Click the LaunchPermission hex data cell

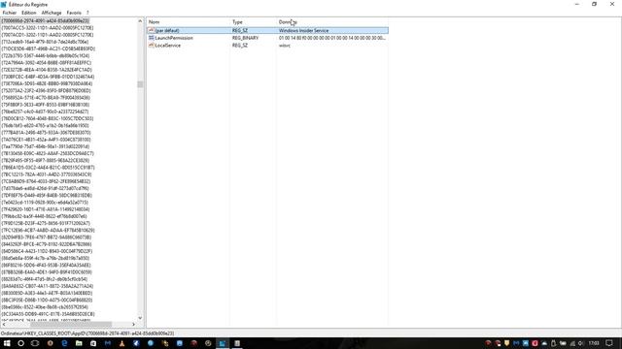point(331,38)
